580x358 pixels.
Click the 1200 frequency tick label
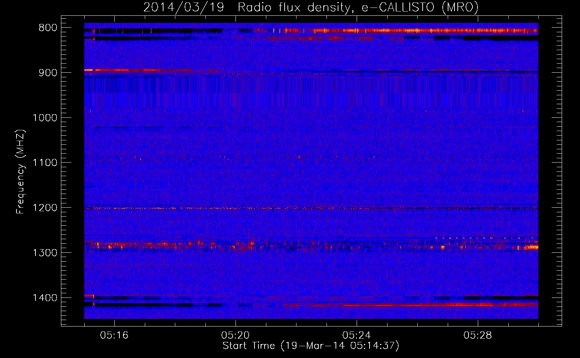click(x=45, y=208)
